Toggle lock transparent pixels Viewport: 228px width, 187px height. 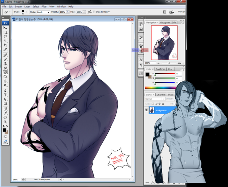(153, 104)
